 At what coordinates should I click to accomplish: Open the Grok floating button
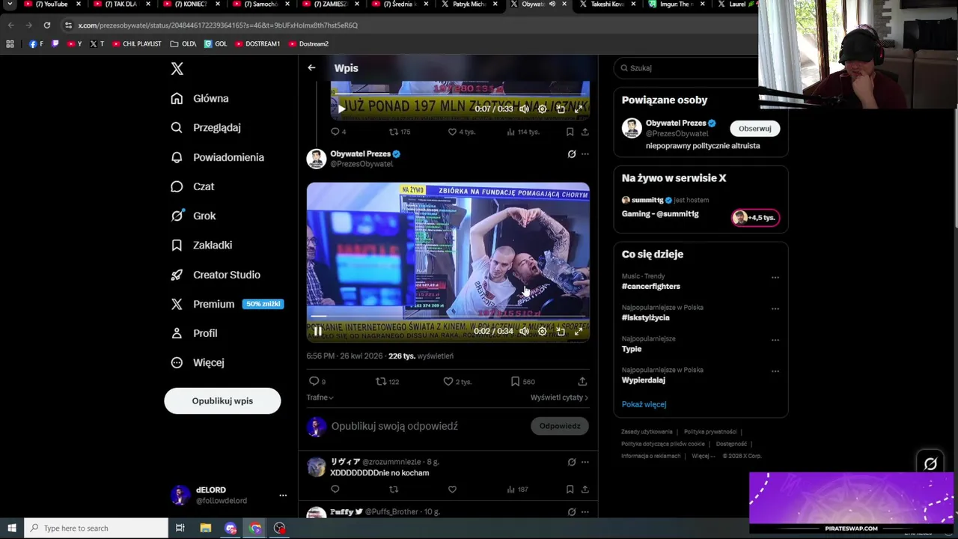coord(930,464)
